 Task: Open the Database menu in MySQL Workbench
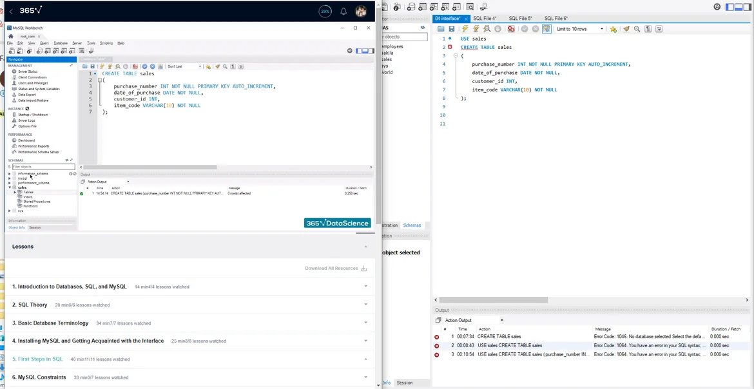pos(61,43)
